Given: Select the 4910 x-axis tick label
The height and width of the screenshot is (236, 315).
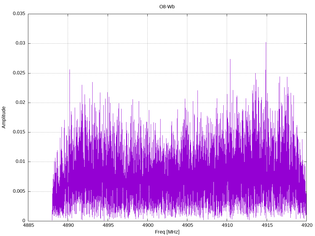Looking at the screenshot, I should [227, 225].
